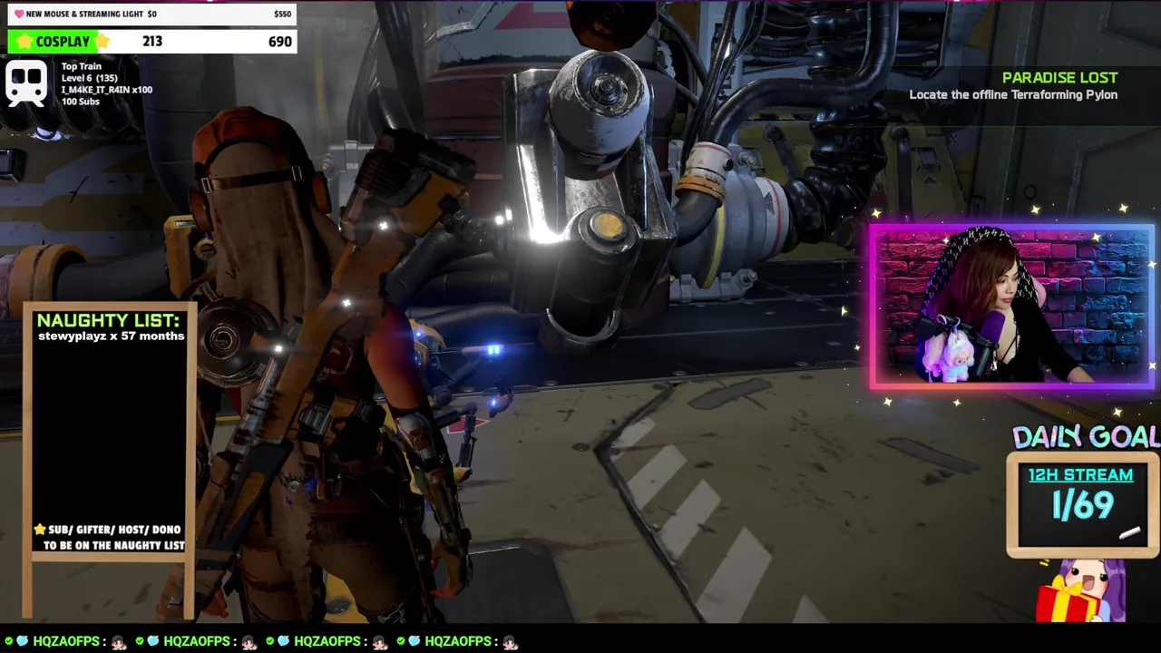Click the green COSPLAY goal label
This screenshot has width=1161, height=653.
(63, 42)
